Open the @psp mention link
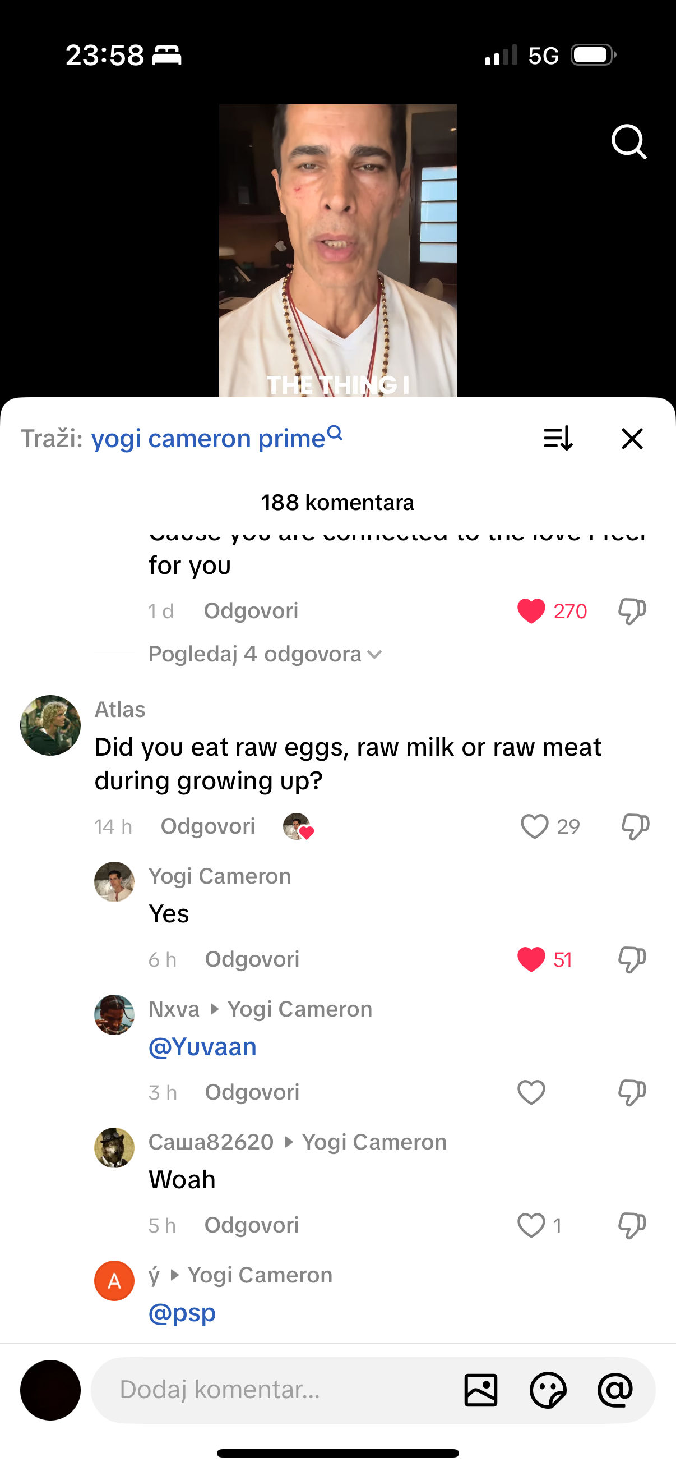Screen dimensions: 676x1471 point(182,1313)
